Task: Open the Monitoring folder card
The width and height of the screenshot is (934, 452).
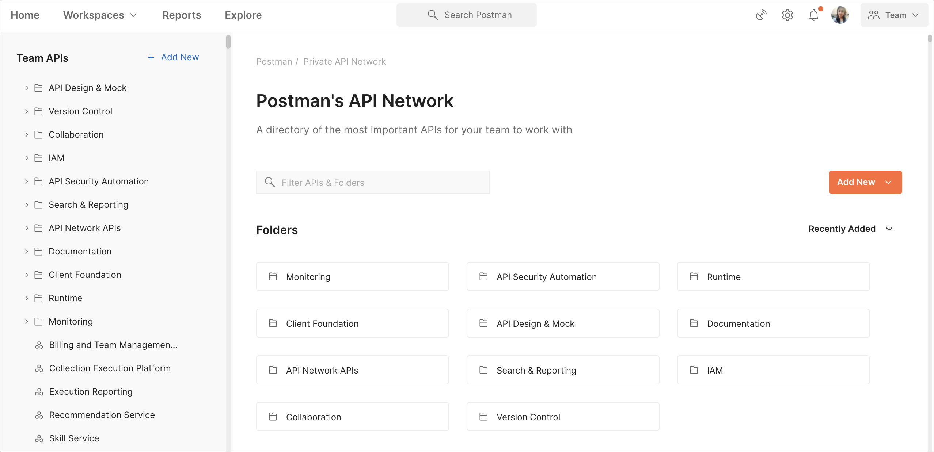Action: (353, 276)
